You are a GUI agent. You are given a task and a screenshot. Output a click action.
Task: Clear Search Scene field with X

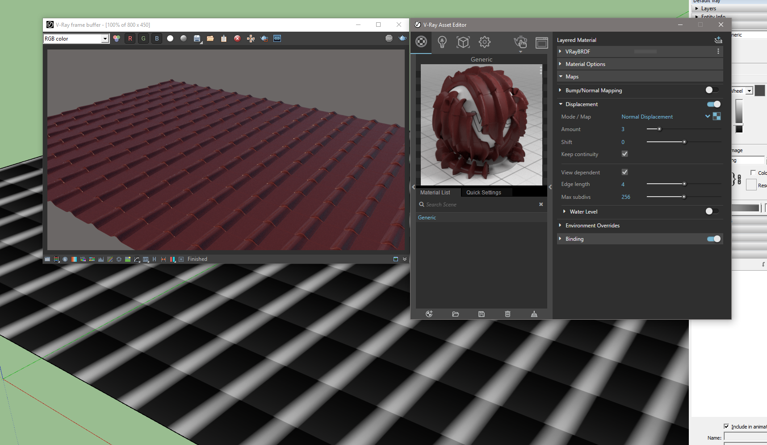tap(541, 204)
